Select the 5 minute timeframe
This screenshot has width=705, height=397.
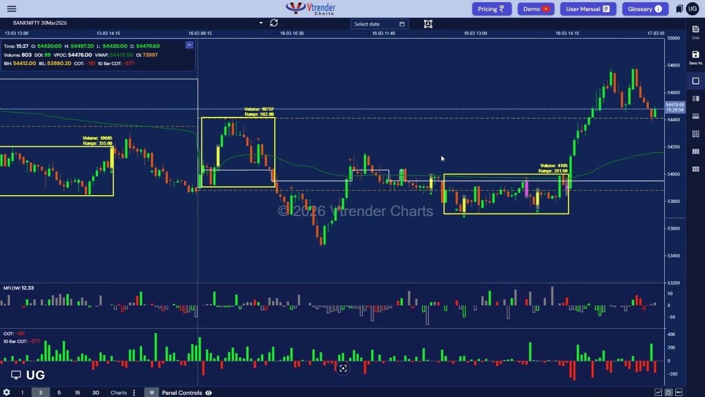click(x=59, y=393)
